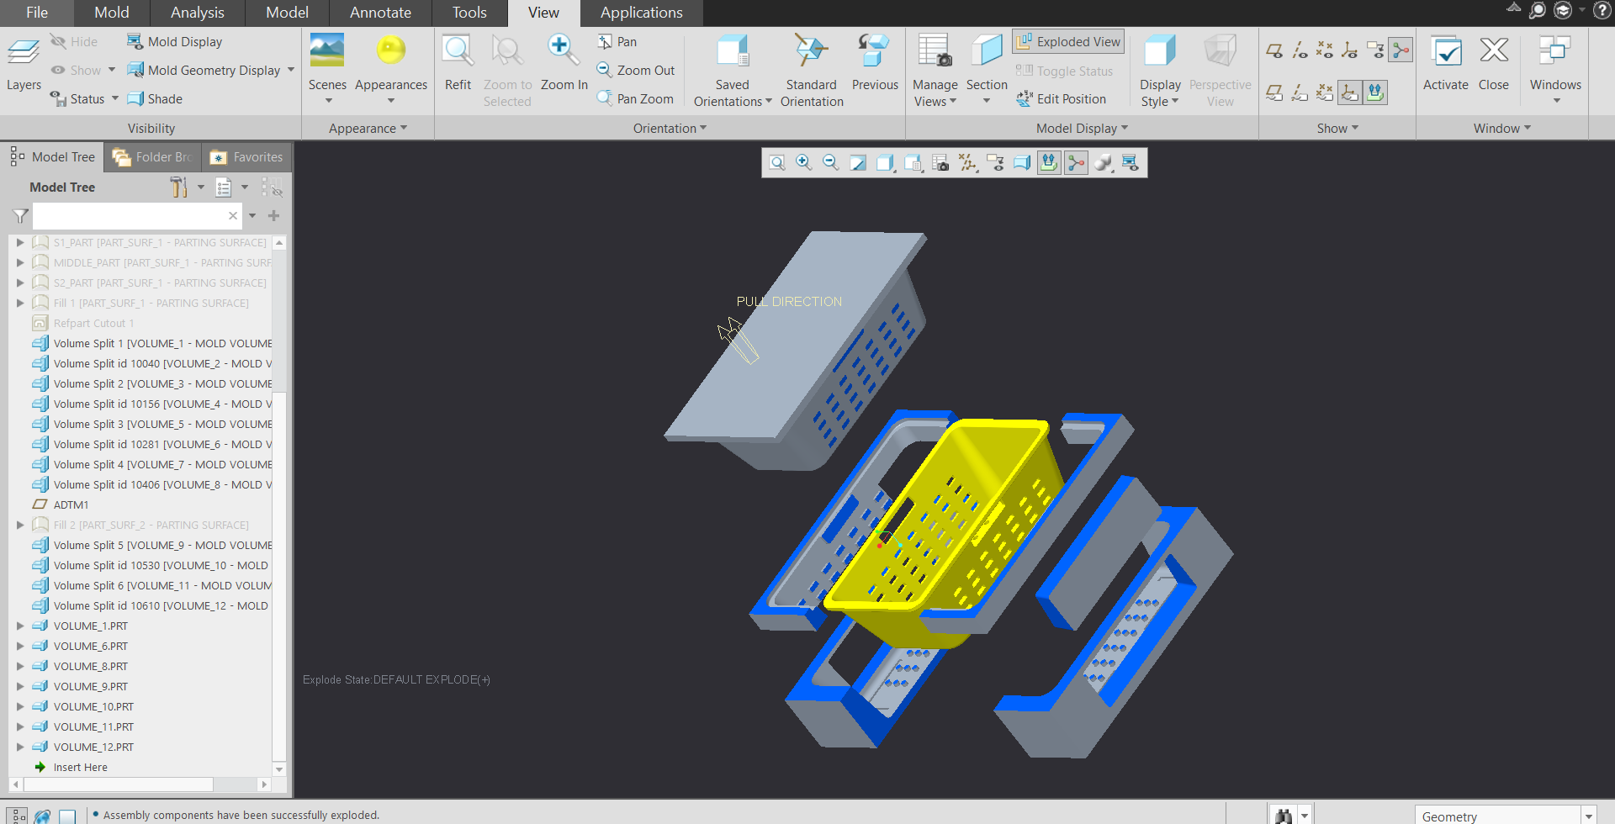Click the Display Style cube icon in the ribbon
Screen dimensions: 1615x824
tap(1160, 50)
